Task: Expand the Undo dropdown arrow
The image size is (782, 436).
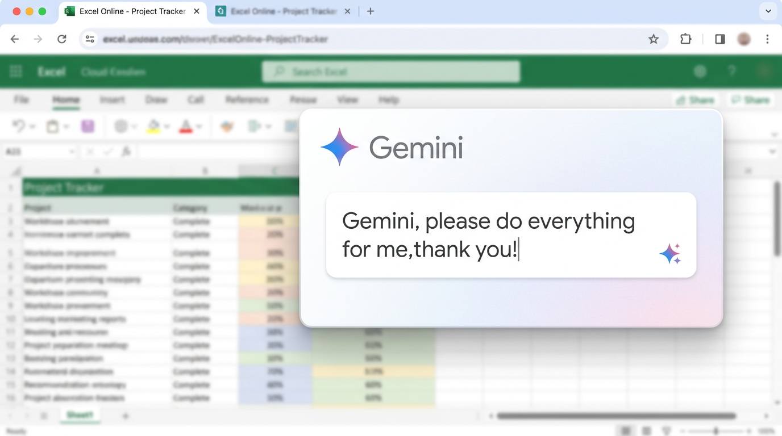Action: click(32, 127)
